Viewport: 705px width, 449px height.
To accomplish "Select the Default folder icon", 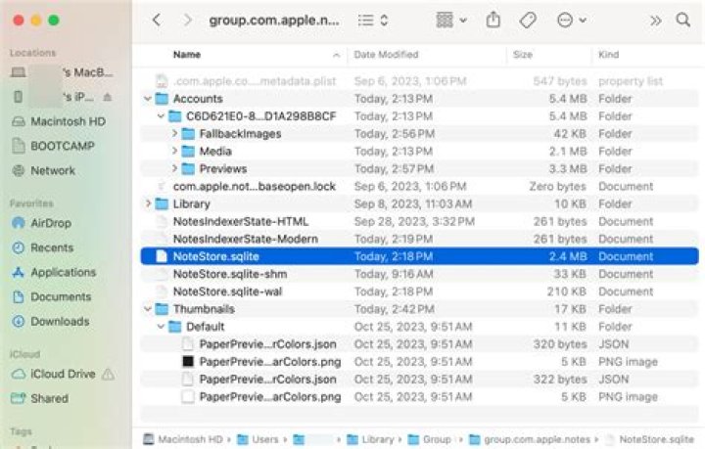I will tap(175, 327).
